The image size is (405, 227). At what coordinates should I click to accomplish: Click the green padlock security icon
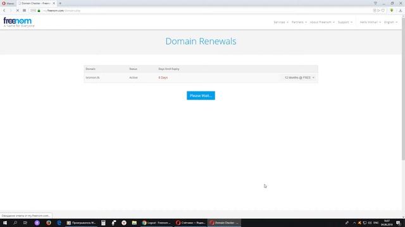coord(39,11)
